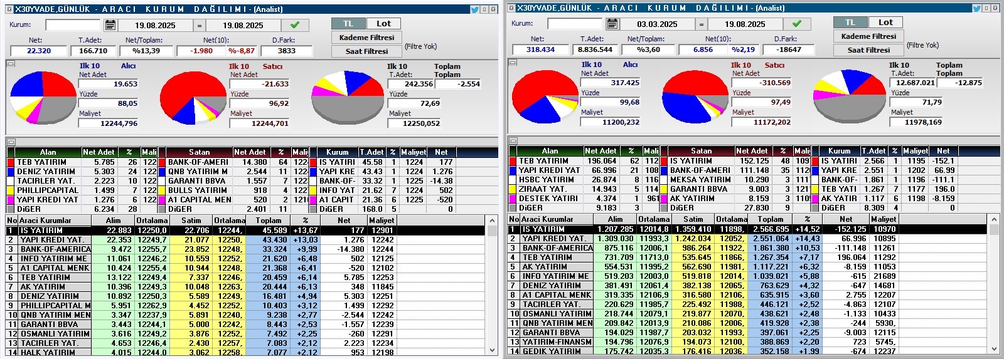Open start date 19.08.2025, 19.08.2025-start window
1004x359 pixels.
pos(155,26)
